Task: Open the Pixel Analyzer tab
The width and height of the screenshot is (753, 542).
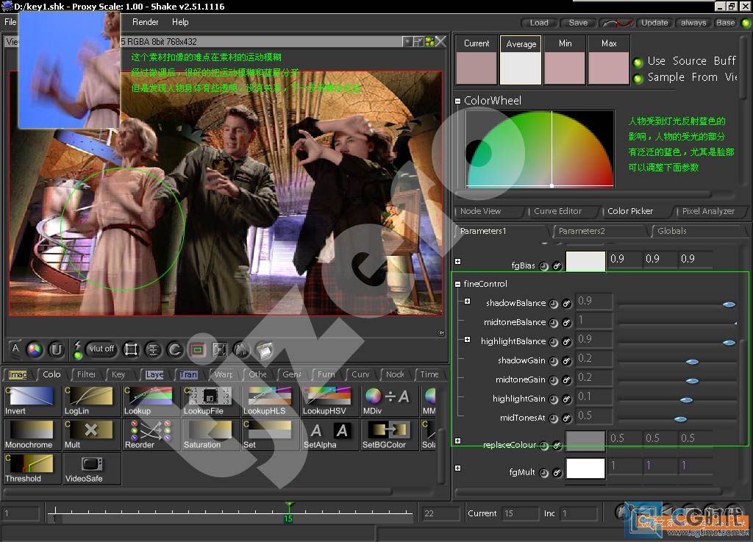Action: click(708, 211)
